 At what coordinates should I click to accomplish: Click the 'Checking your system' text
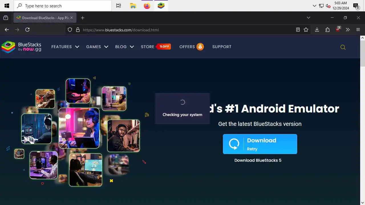pos(182,115)
